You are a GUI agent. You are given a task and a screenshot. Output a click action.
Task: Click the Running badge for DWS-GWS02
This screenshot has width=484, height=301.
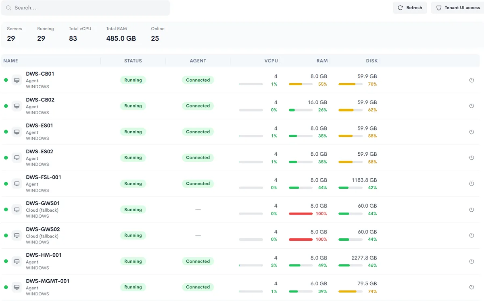pyautogui.click(x=133, y=235)
